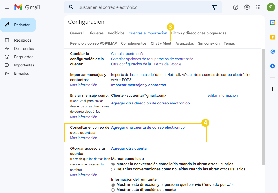This screenshot has width=278, height=193.
Task: Open Otra configuración de la Cuenta de Google
Action: [x=146, y=64]
